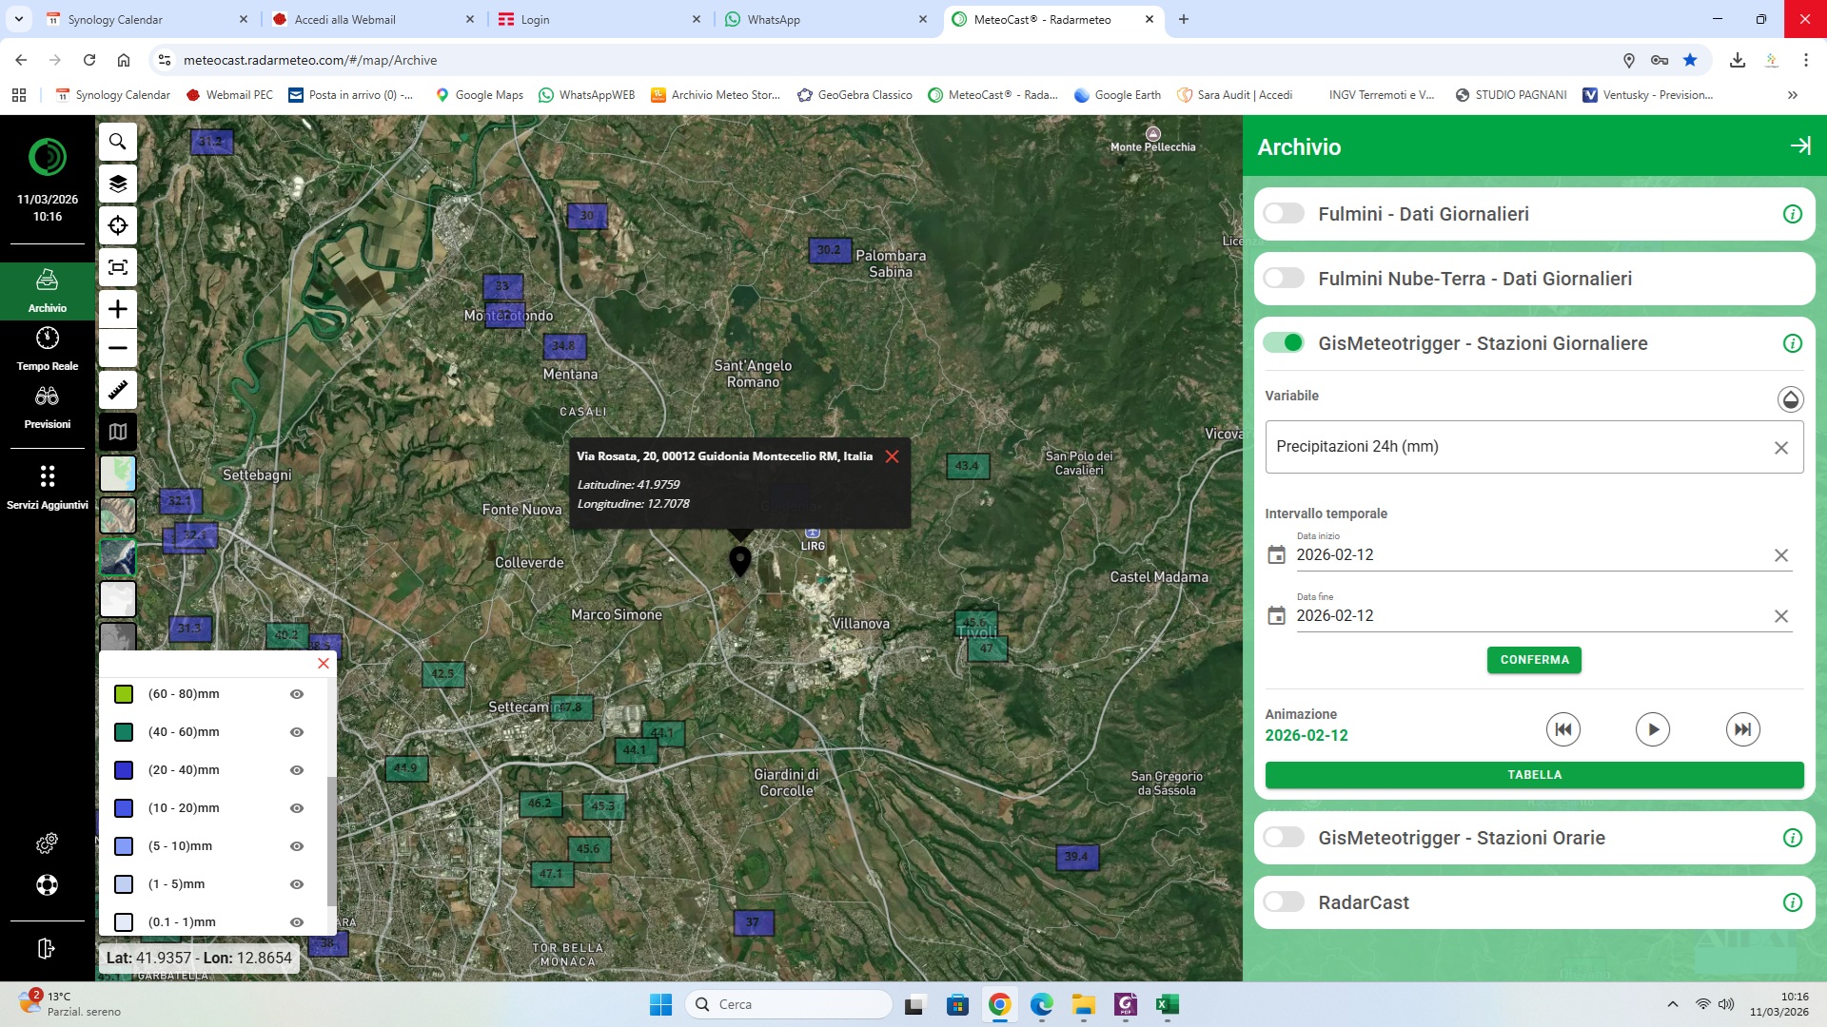Open the map layers tool
The height and width of the screenshot is (1027, 1827).
(x=118, y=184)
